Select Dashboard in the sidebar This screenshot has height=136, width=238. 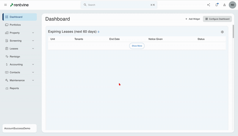tap(16, 17)
